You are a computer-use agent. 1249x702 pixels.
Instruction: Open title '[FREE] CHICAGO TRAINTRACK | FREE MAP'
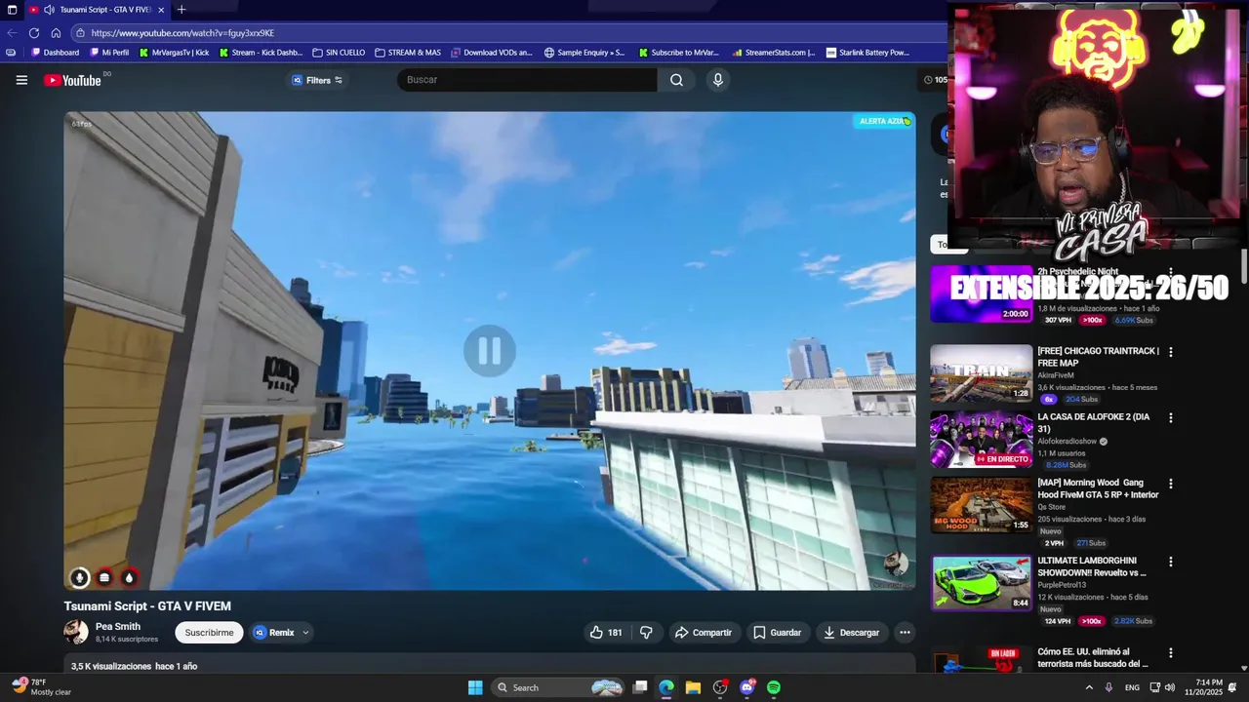(x=1098, y=357)
